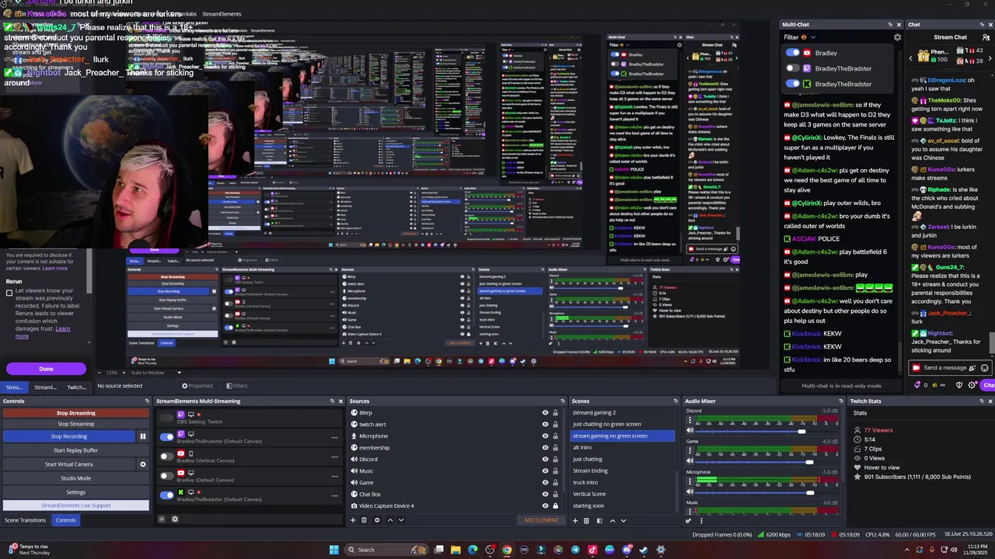The height and width of the screenshot is (559, 995).
Task: Switch to Scene Transitions tab
Action: (x=26, y=520)
